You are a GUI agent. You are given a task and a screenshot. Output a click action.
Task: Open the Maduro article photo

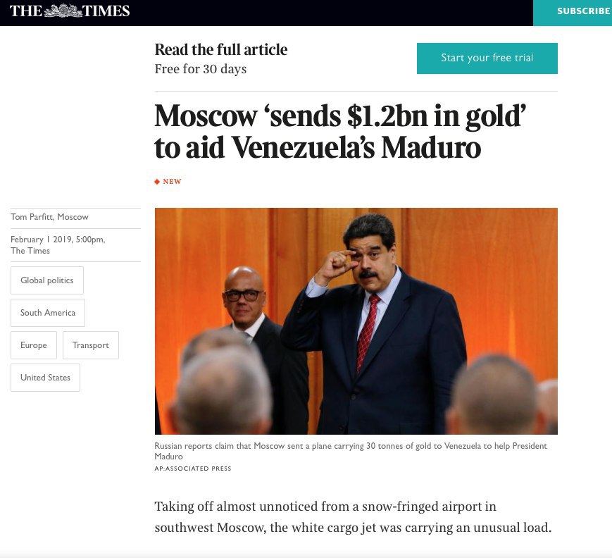356,321
